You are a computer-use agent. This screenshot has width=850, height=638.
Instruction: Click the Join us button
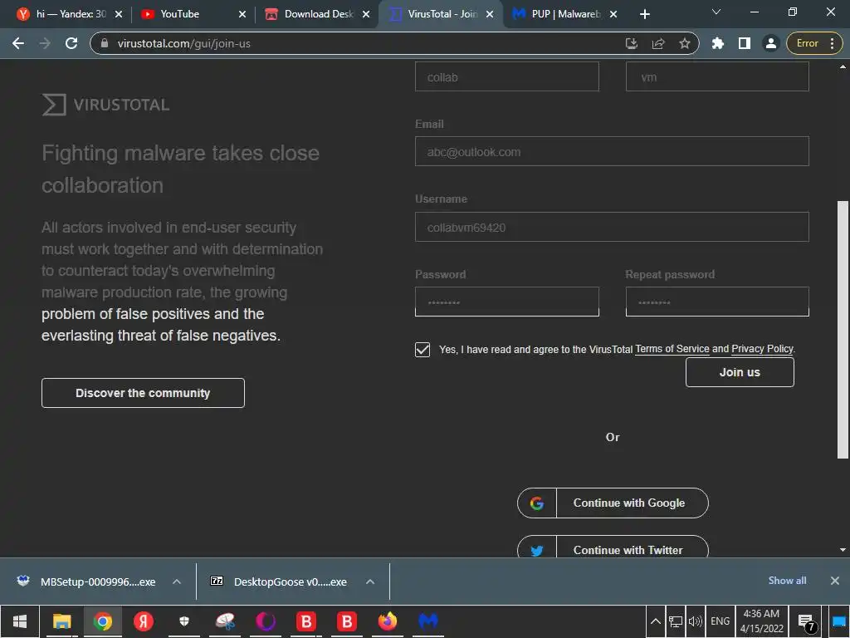pos(740,372)
